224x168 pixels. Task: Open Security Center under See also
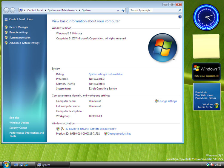coord(18,128)
